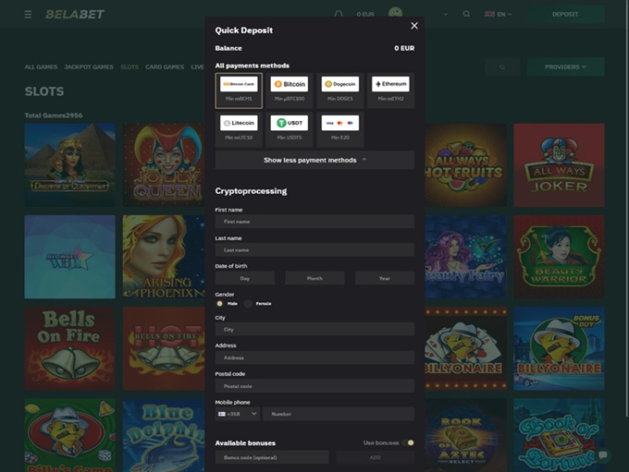629x472 pixels.
Task: Open Card Games tab
Action: [165, 67]
